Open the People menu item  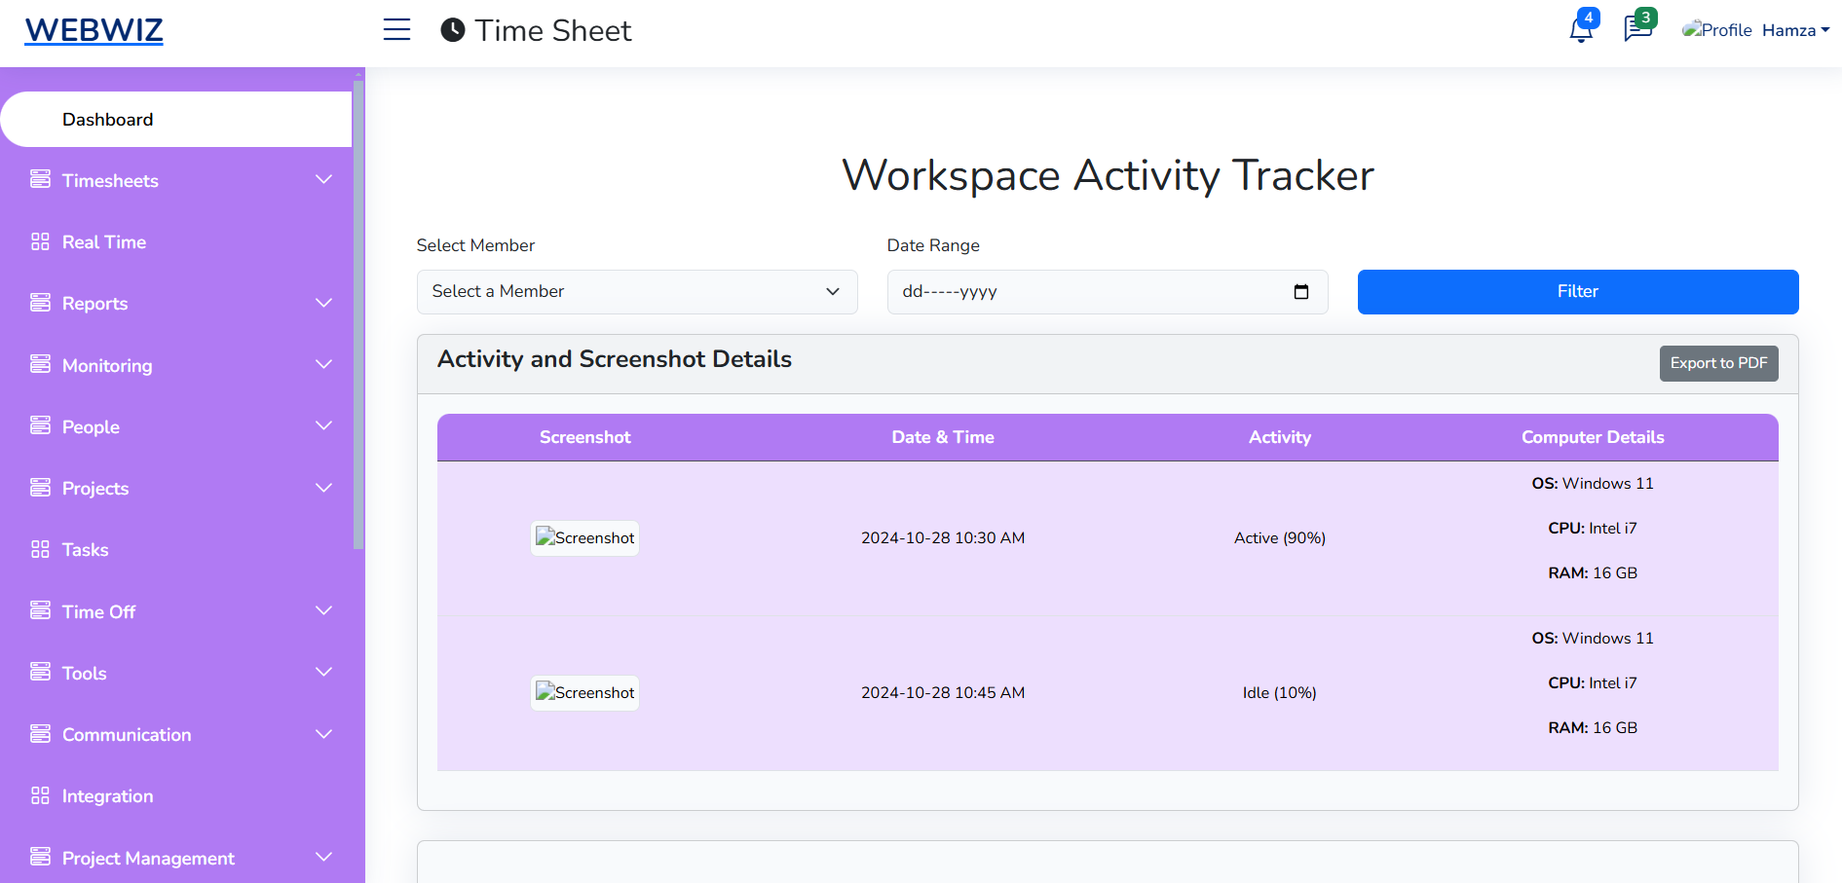coord(91,426)
